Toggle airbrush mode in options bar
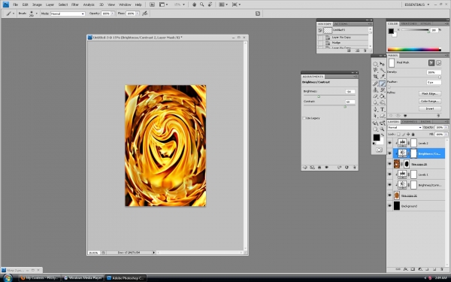451x282 pixels. [x=145, y=14]
